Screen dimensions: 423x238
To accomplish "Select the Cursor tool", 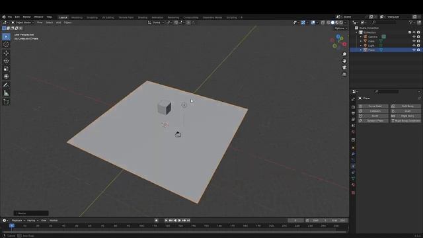I will pos(6,44).
